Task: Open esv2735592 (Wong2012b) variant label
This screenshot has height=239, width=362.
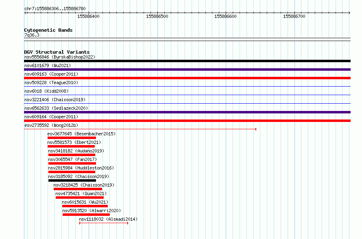Action: (x=51, y=125)
